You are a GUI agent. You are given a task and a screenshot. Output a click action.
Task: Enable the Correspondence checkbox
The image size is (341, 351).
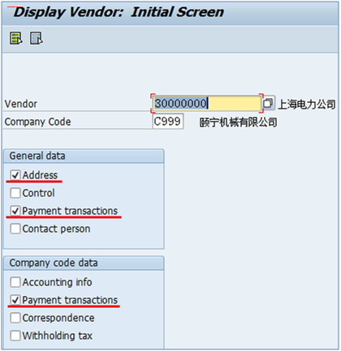[x=15, y=318]
